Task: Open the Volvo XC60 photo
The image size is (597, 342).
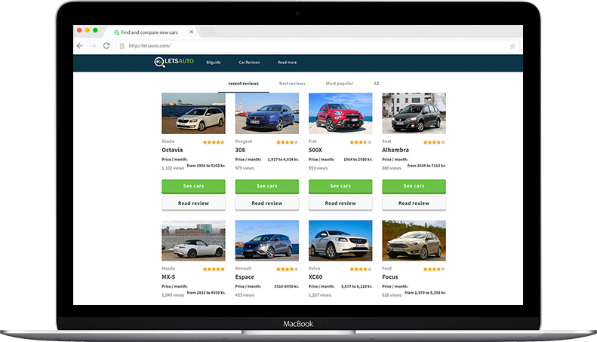Action: click(340, 240)
